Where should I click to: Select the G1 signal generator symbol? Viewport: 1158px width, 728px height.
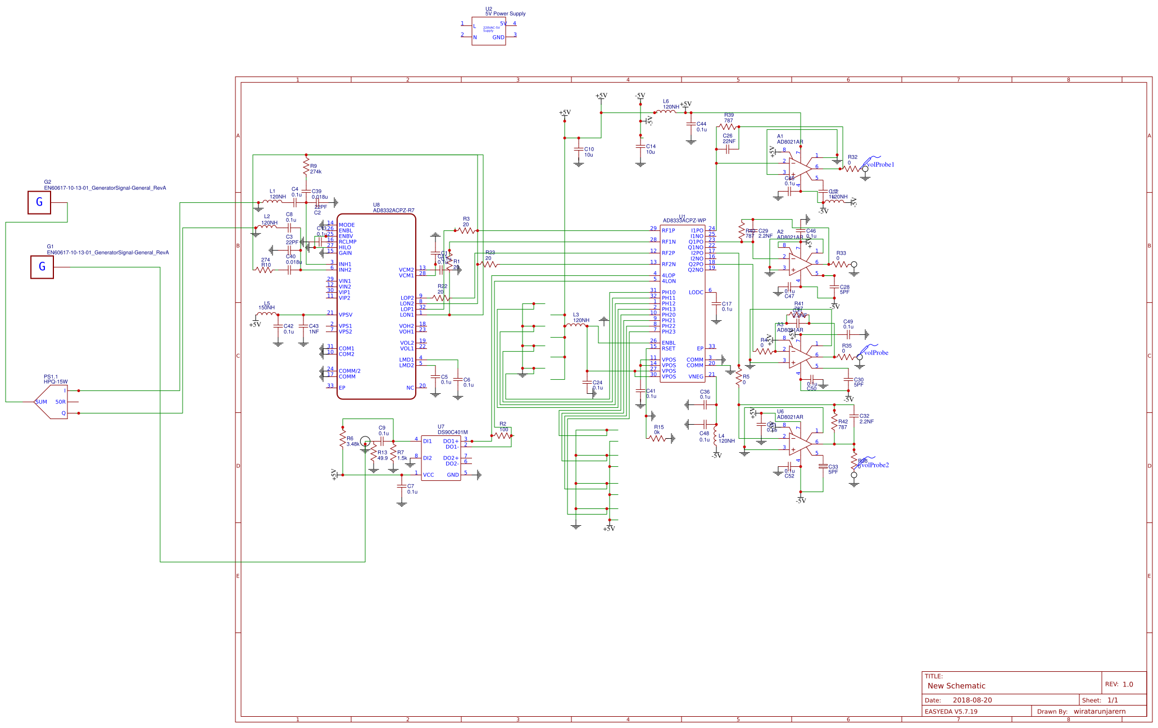(42, 267)
